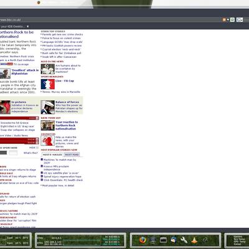The image size is (249, 249).
Task: Click the network traffic graph in bottom panel
Action: (x=81, y=240)
